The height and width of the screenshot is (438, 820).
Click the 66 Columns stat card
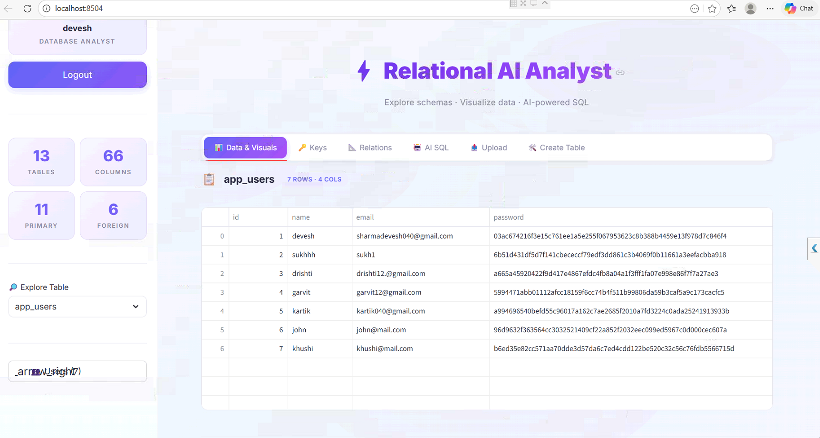tap(113, 162)
